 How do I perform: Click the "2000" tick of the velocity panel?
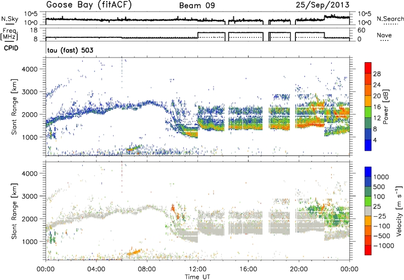(29, 219)
